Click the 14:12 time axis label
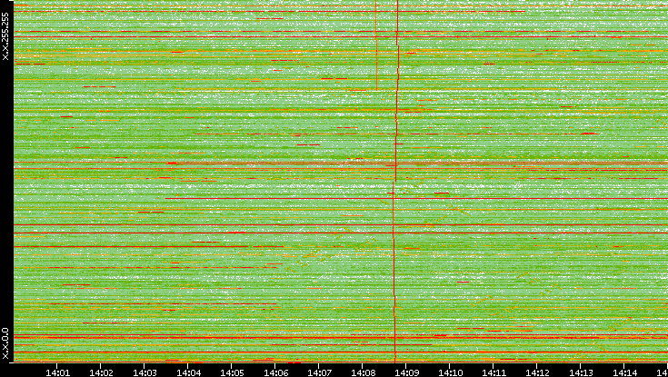Viewport: 668px width, 377px height. [536, 372]
